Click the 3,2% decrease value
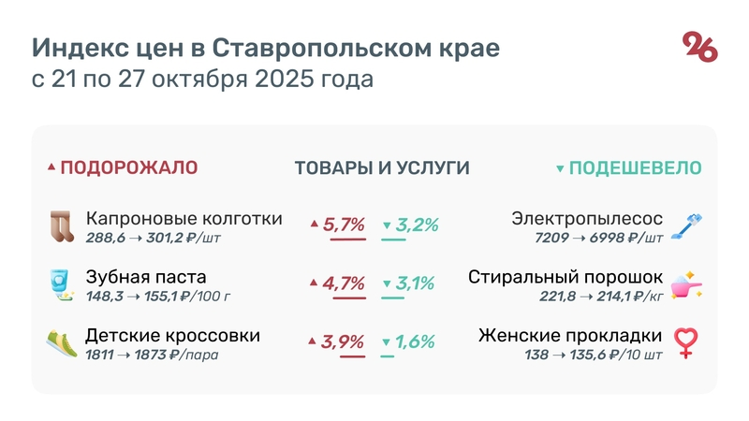Image resolution: width=749 pixels, height=421 pixels. click(417, 225)
